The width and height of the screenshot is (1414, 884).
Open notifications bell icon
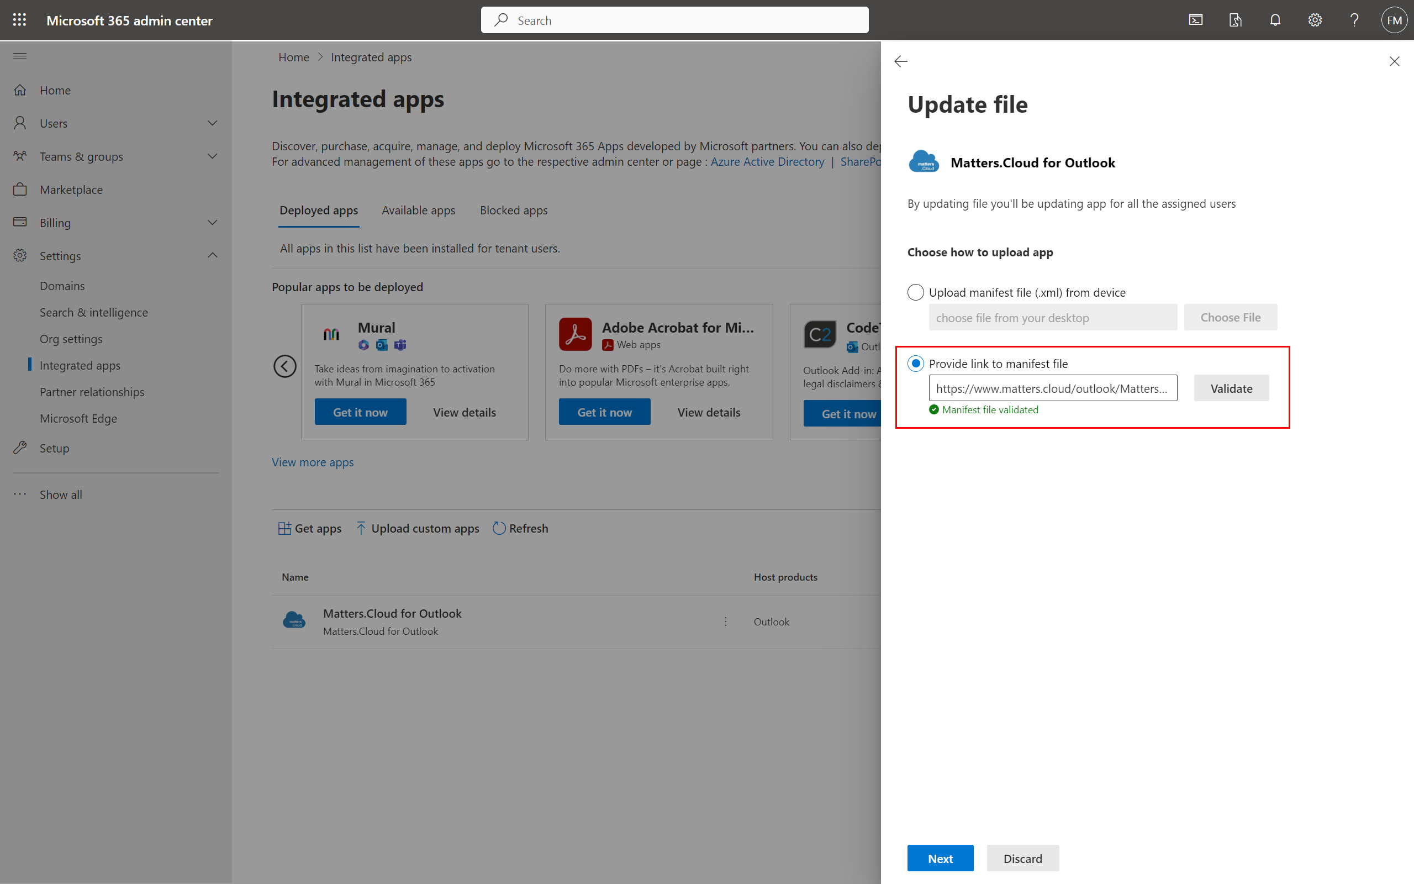pos(1275,20)
